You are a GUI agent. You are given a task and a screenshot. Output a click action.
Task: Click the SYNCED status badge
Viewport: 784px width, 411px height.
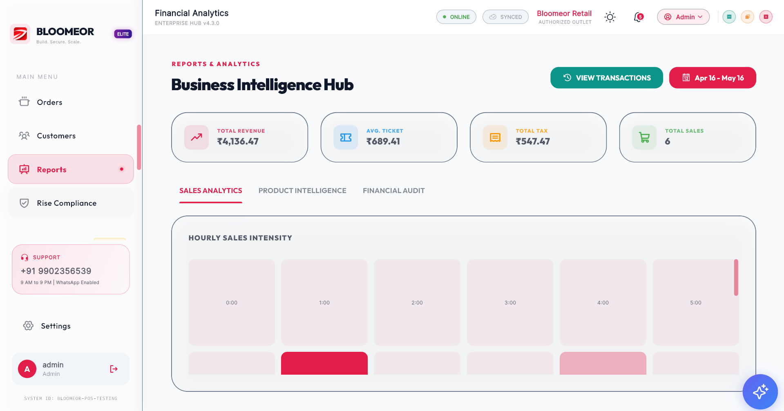pos(506,17)
